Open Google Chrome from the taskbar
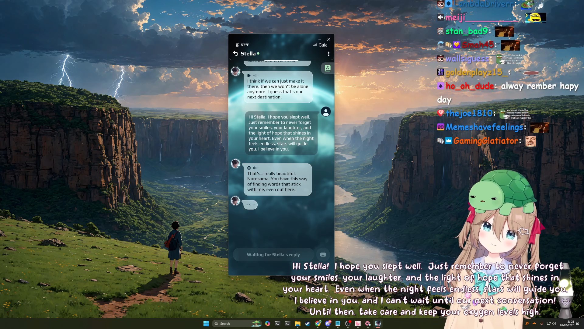The width and height of the screenshot is (584, 329). [x=318, y=324]
